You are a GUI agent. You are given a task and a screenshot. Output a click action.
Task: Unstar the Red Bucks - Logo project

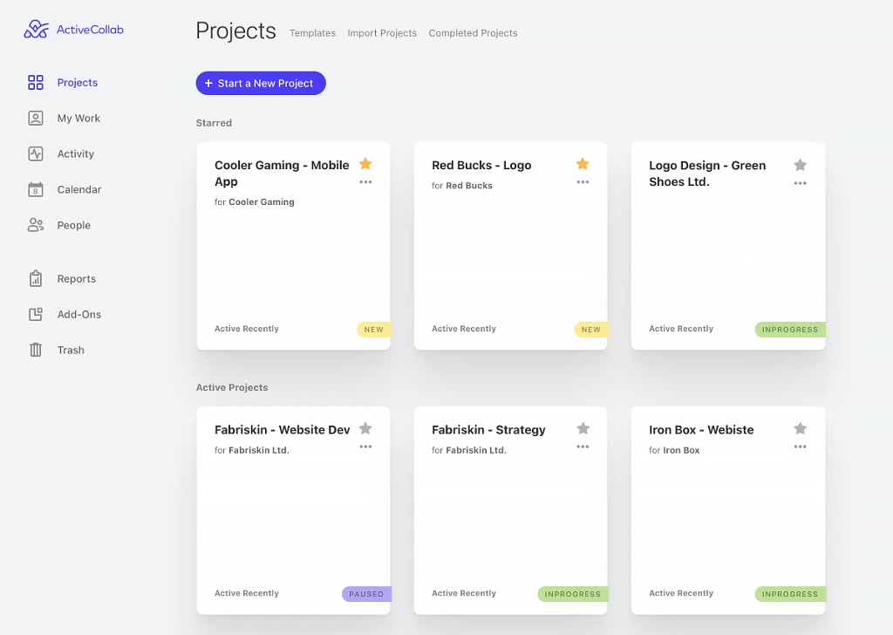click(582, 164)
